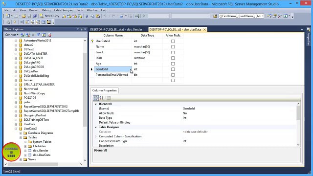The height and width of the screenshot is (176, 313).
Task: Collapse the (General) properties section
Action: 96,104
